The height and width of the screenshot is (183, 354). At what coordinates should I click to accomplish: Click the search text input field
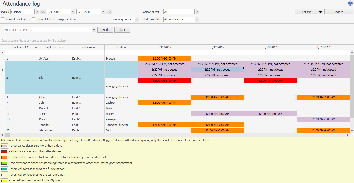click(48, 30)
